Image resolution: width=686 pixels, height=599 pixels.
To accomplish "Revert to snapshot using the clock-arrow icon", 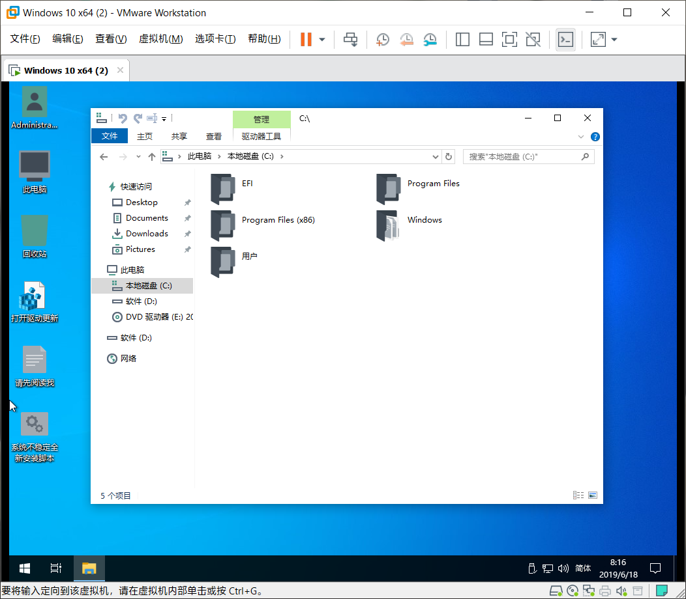I will click(406, 39).
